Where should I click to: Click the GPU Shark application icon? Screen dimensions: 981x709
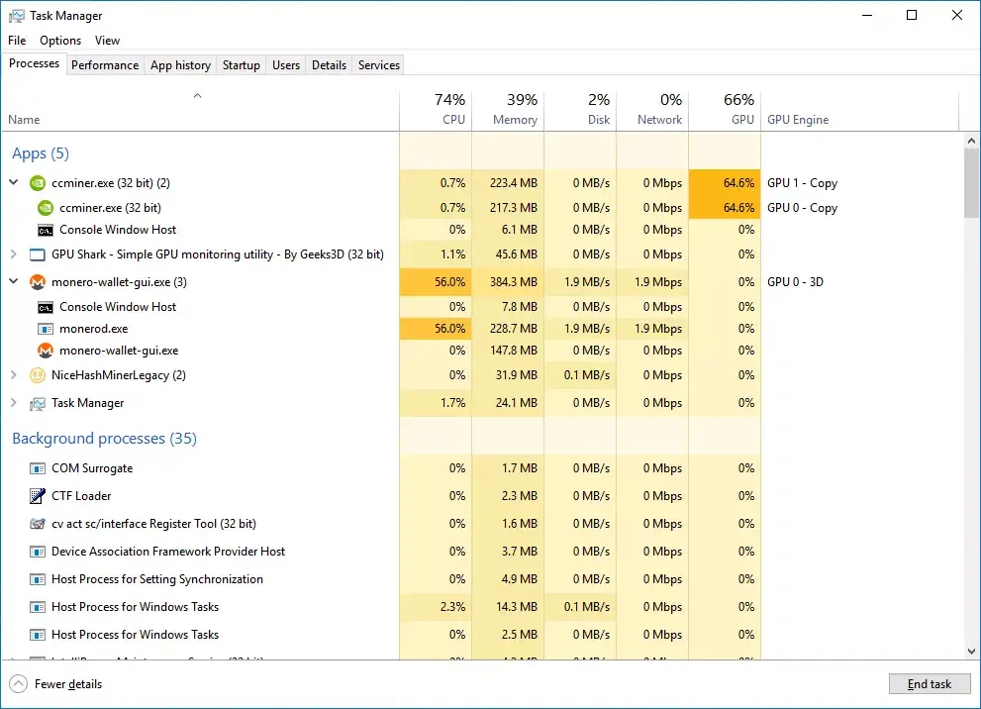38,254
